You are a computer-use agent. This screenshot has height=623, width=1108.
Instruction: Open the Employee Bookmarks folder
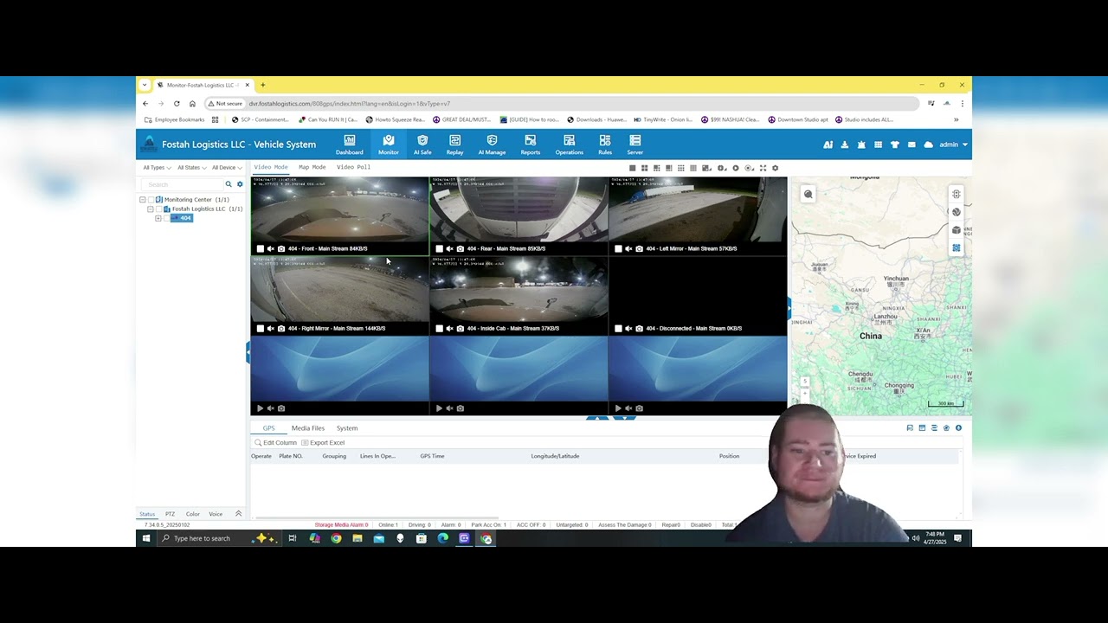(x=175, y=119)
